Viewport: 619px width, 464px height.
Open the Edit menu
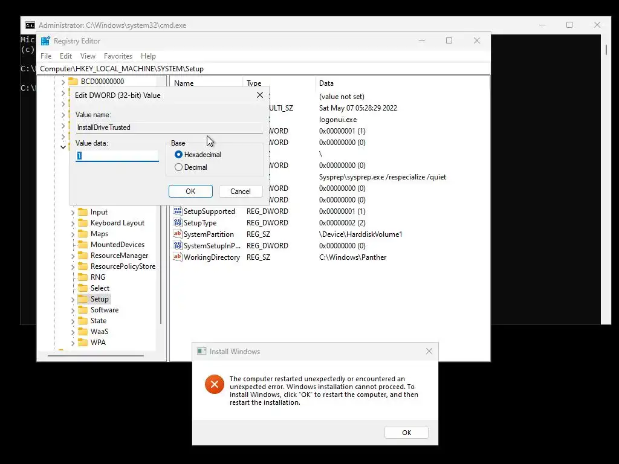pyautogui.click(x=65, y=56)
